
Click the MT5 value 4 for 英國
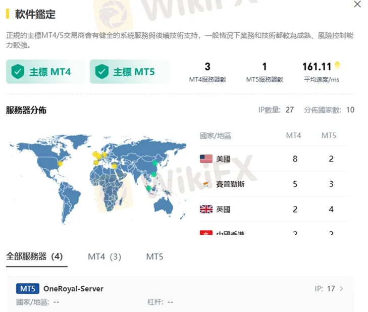click(x=331, y=209)
